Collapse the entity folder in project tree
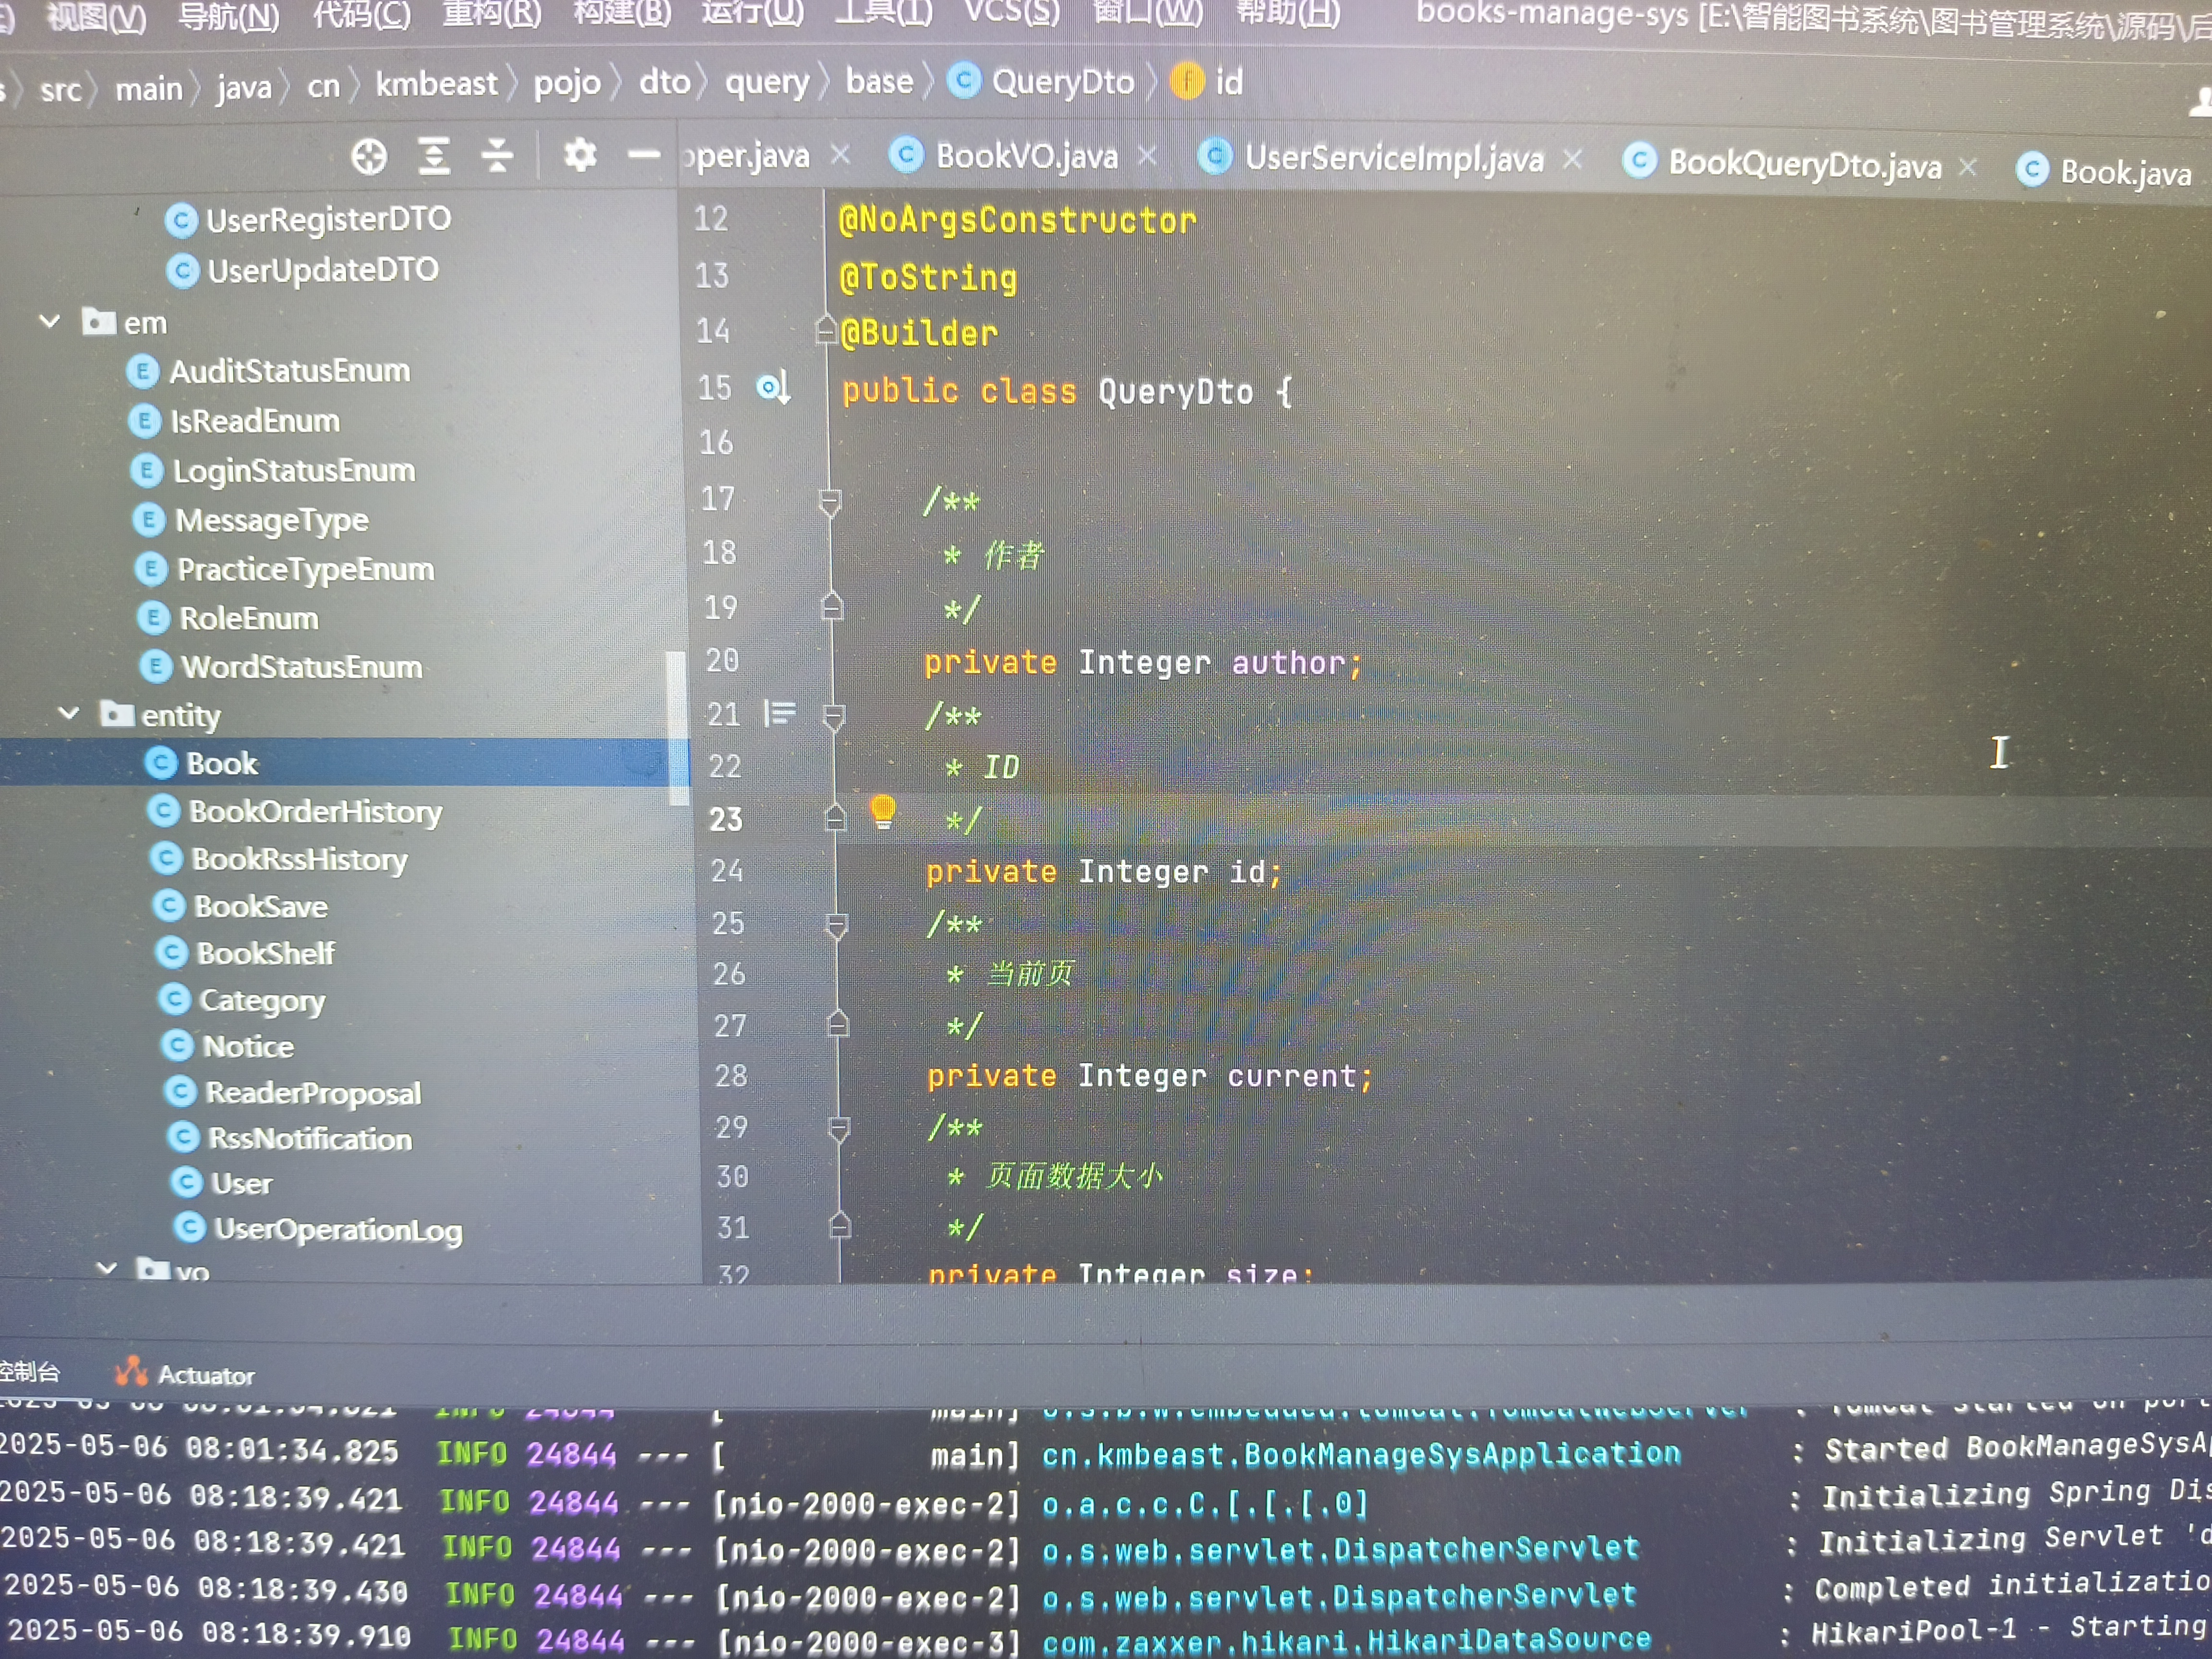Viewport: 2212px width, 1659px height. [69, 713]
